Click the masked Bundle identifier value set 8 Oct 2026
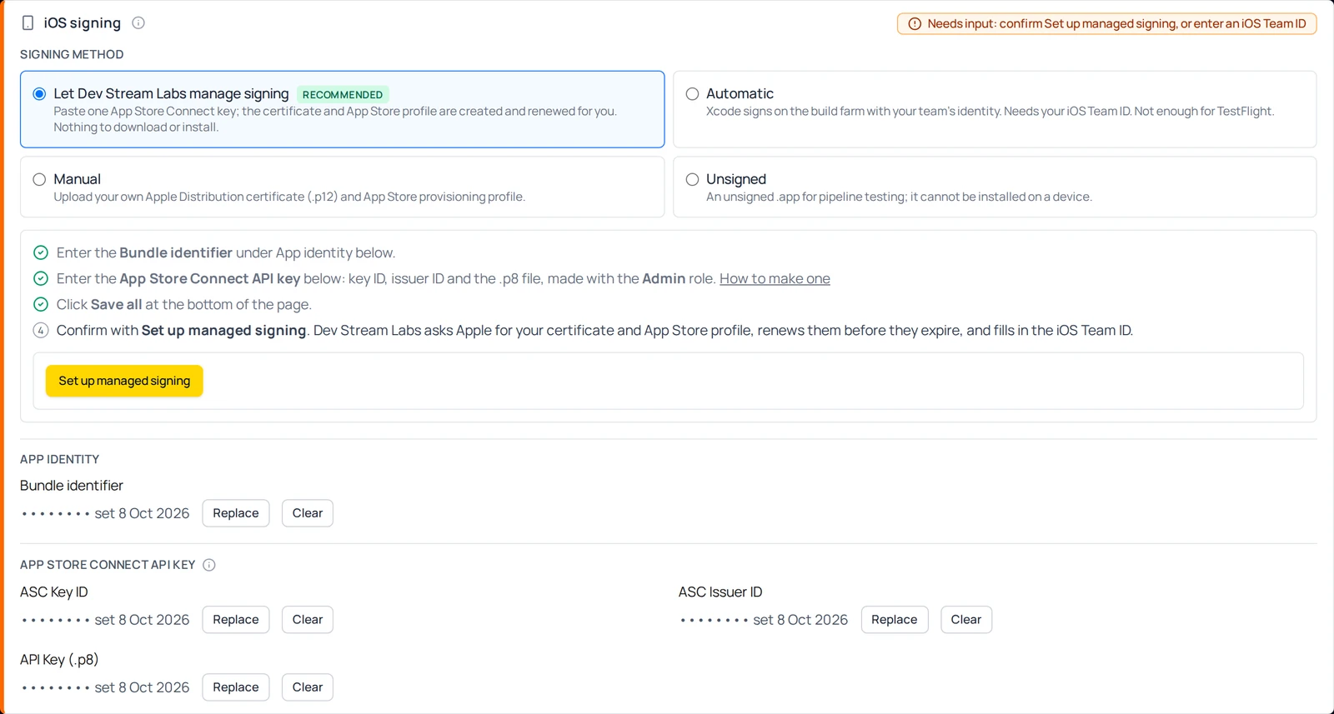 pyautogui.click(x=106, y=513)
